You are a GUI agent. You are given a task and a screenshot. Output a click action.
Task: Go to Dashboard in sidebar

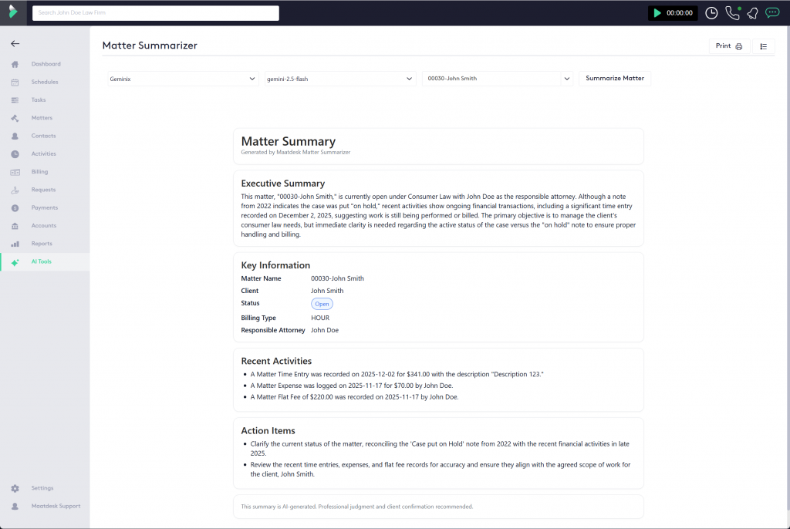click(46, 64)
